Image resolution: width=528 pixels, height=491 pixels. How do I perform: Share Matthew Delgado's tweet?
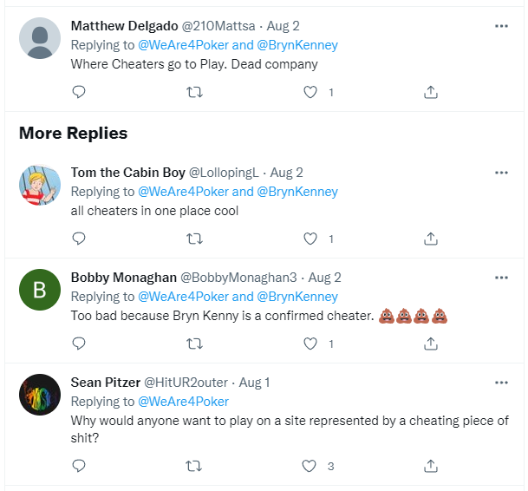tap(430, 91)
